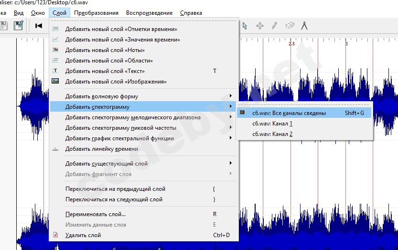Add new «Значения времени» layer
Screen dimensions: 398x250
[x=144, y=40]
